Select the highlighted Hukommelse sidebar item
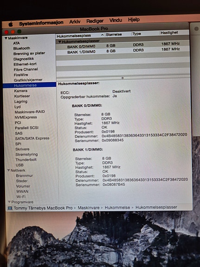 (x=29, y=85)
